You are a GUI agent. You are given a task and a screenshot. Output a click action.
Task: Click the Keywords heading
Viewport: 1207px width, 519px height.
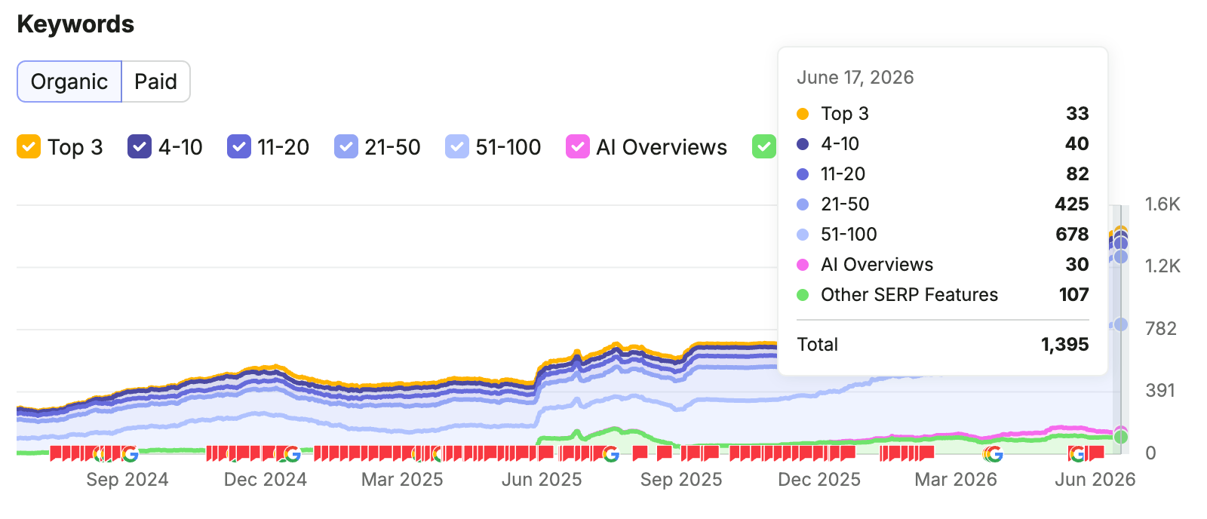[75, 24]
